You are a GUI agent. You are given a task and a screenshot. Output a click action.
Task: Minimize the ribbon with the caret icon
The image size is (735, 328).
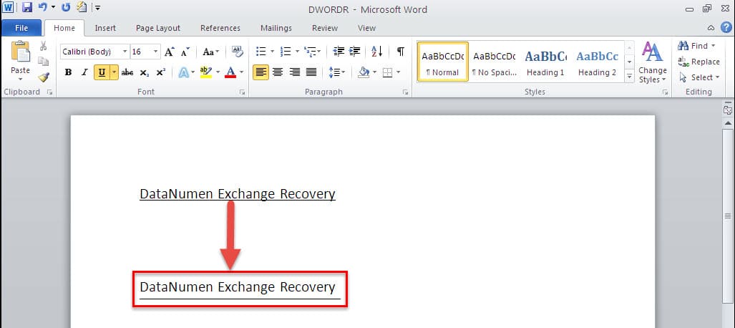point(711,28)
